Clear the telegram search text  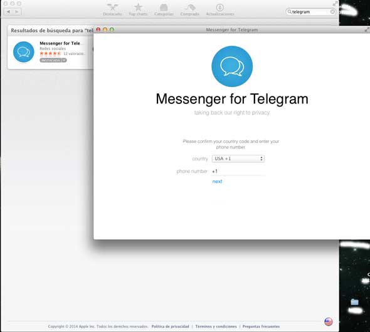pos(332,11)
